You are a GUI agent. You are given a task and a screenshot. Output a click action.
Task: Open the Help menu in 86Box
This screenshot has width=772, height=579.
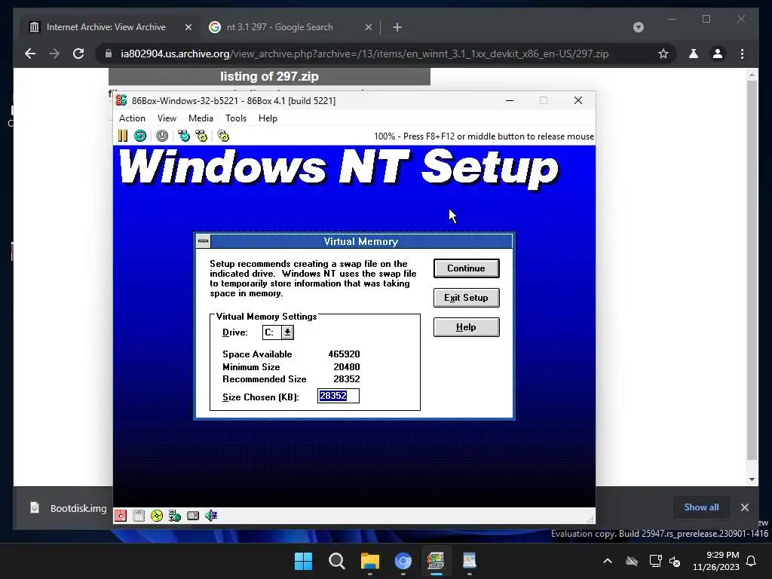pyautogui.click(x=268, y=118)
